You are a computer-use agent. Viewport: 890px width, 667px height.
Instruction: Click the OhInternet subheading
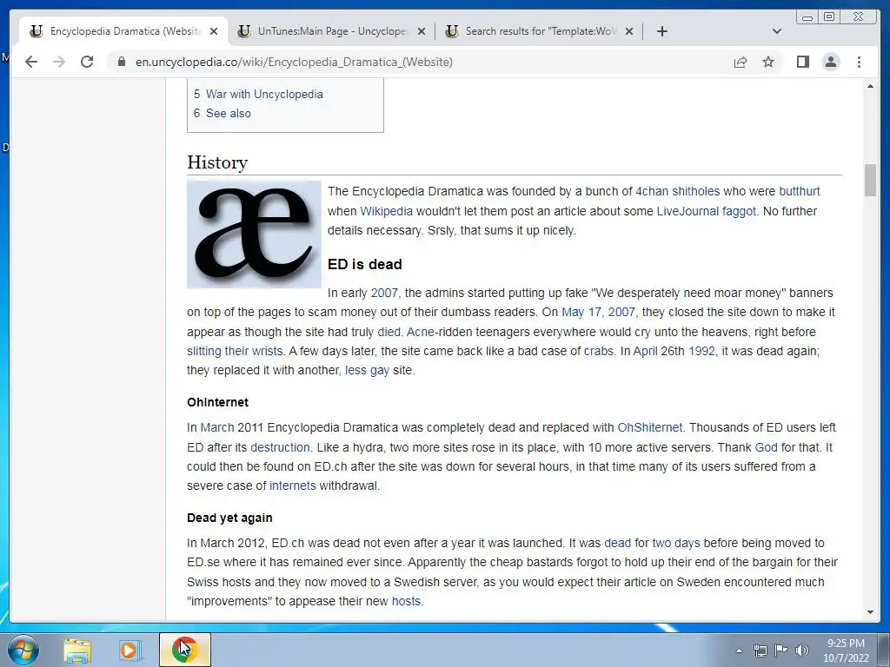tap(218, 402)
